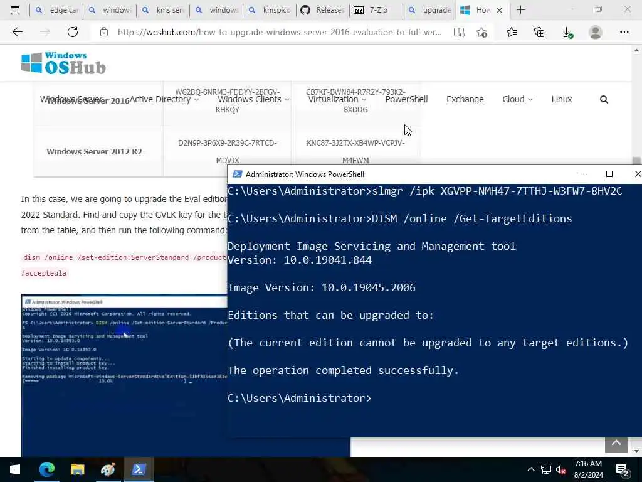Switch to the 7-Zip tab
The image size is (642, 482).
pos(376,10)
